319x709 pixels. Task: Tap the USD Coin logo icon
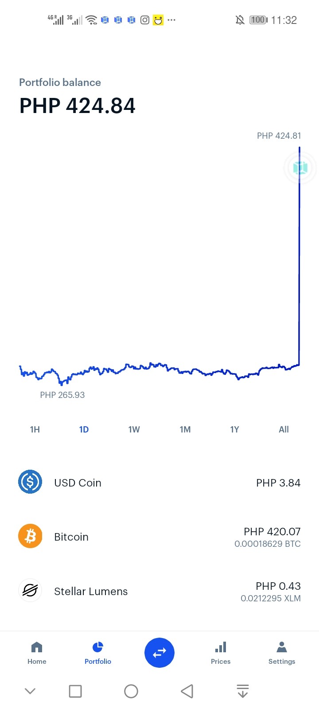(x=30, y=482)
